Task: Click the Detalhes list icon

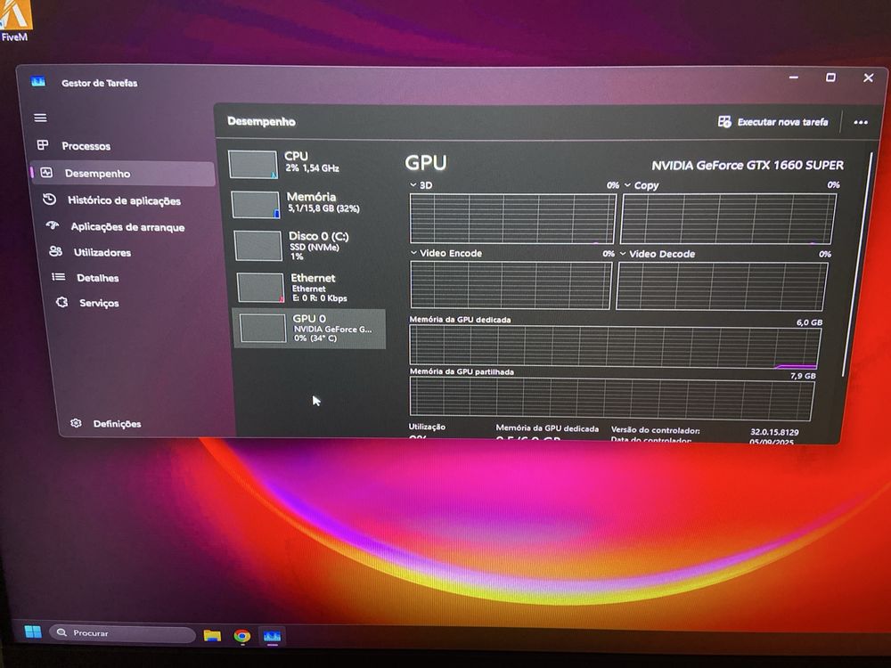Action: (x=59, y=277)
